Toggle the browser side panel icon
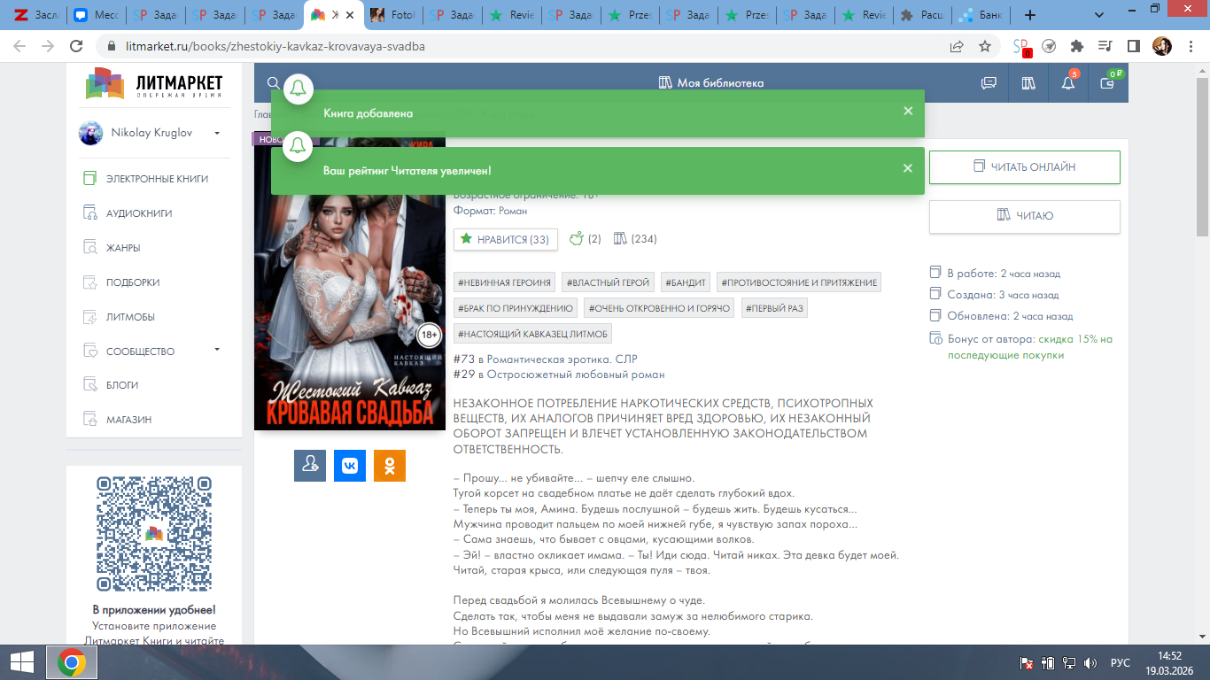This screenshot has width=1210, height=680. (1133, 46)
